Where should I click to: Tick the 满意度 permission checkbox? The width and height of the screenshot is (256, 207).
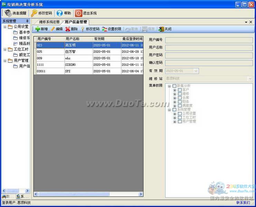(x=180, y=106)
